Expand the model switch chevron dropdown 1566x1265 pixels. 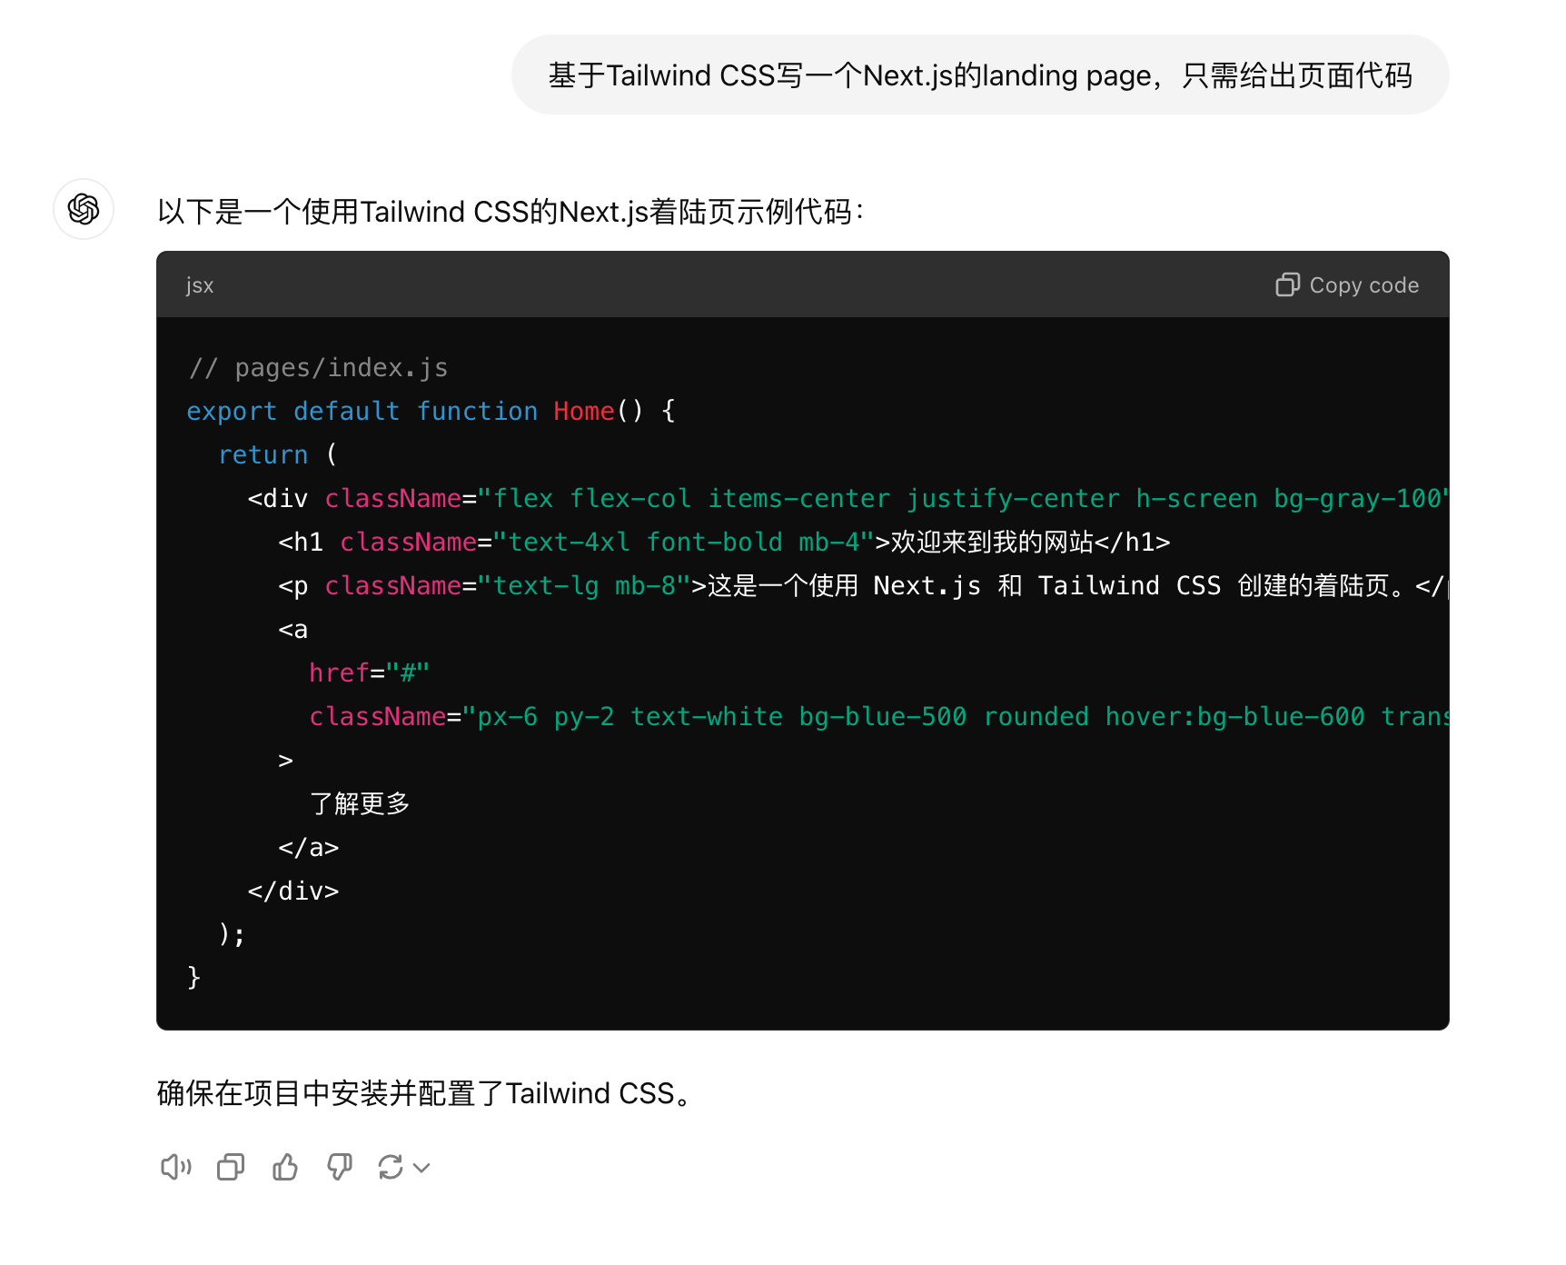[421, 1168]
